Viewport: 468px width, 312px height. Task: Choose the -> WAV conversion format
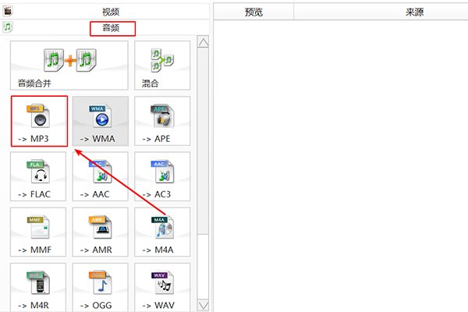pyautogui.click(x=162, y=287)
